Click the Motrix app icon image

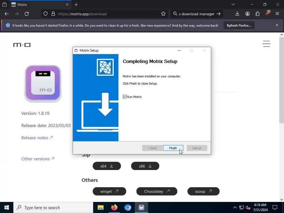(x=43, y=83)
